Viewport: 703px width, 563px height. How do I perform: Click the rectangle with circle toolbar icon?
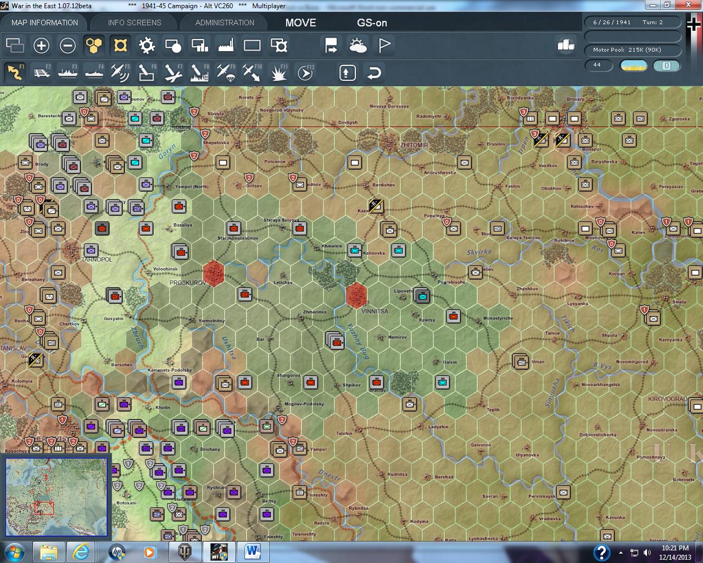click(x=173, y=45)
